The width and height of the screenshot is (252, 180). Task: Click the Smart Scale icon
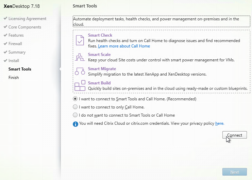point(80,57)
